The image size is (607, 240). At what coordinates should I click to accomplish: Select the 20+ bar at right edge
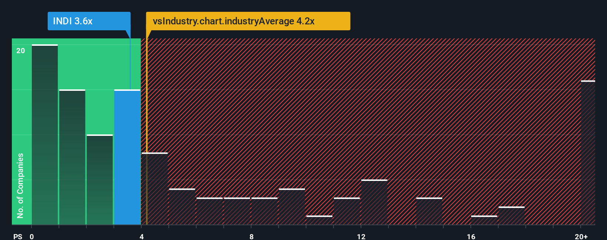coord(588,152)
